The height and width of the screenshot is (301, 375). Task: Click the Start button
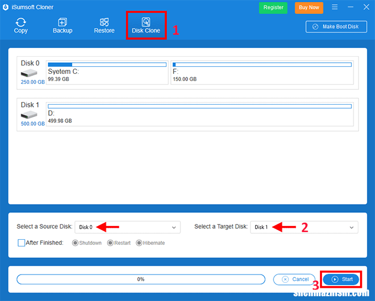pyautogui.click(x=341, y=279)
